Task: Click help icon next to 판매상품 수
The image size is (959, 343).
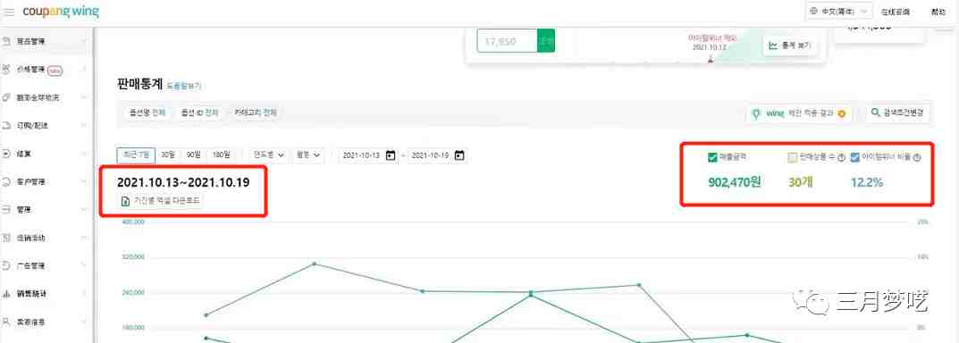Action: 842,158
